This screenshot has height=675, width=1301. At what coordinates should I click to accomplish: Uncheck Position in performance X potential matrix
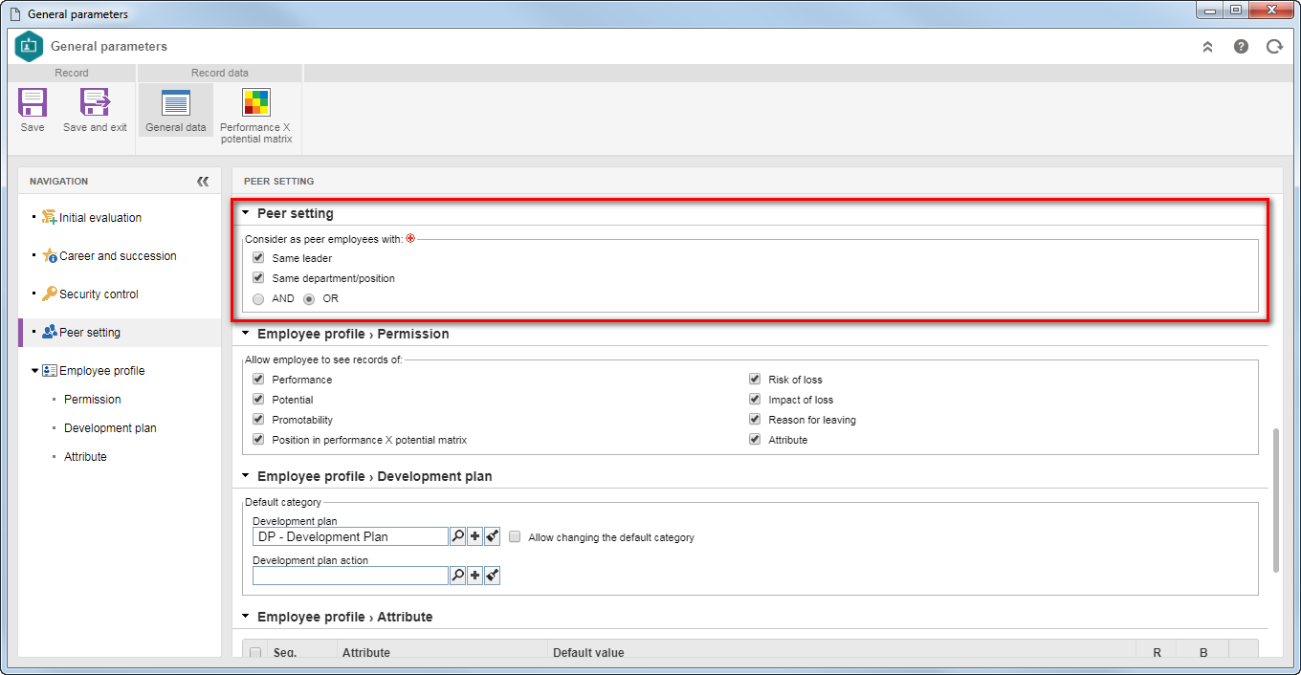[258, 440]
